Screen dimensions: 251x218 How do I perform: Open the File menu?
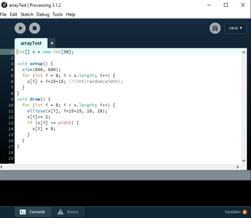tap(3, 15)
